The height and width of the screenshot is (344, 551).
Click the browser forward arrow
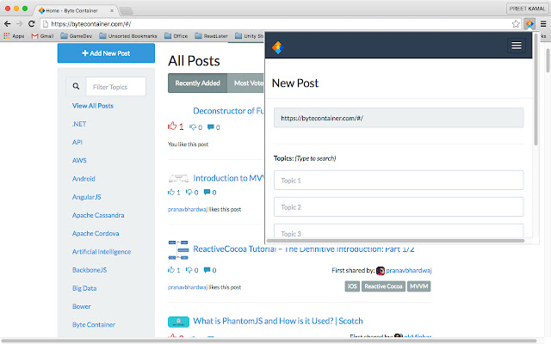tap(19, 24)
